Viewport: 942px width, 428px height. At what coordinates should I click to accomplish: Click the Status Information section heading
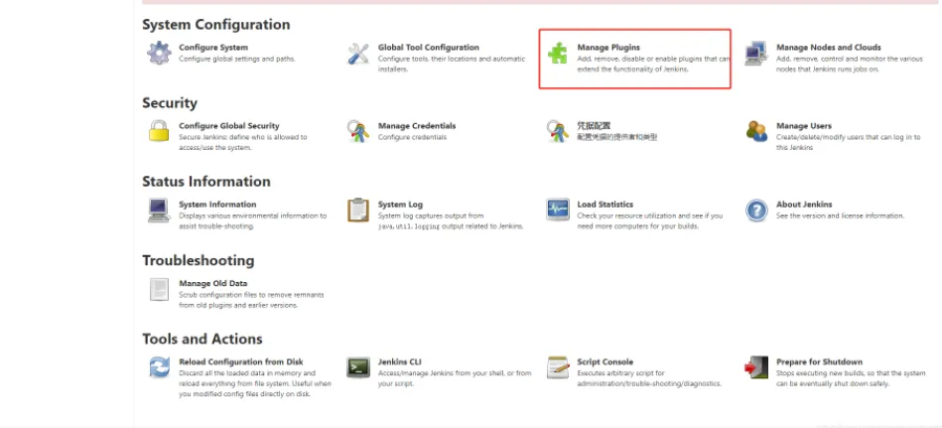pos(206,182)
